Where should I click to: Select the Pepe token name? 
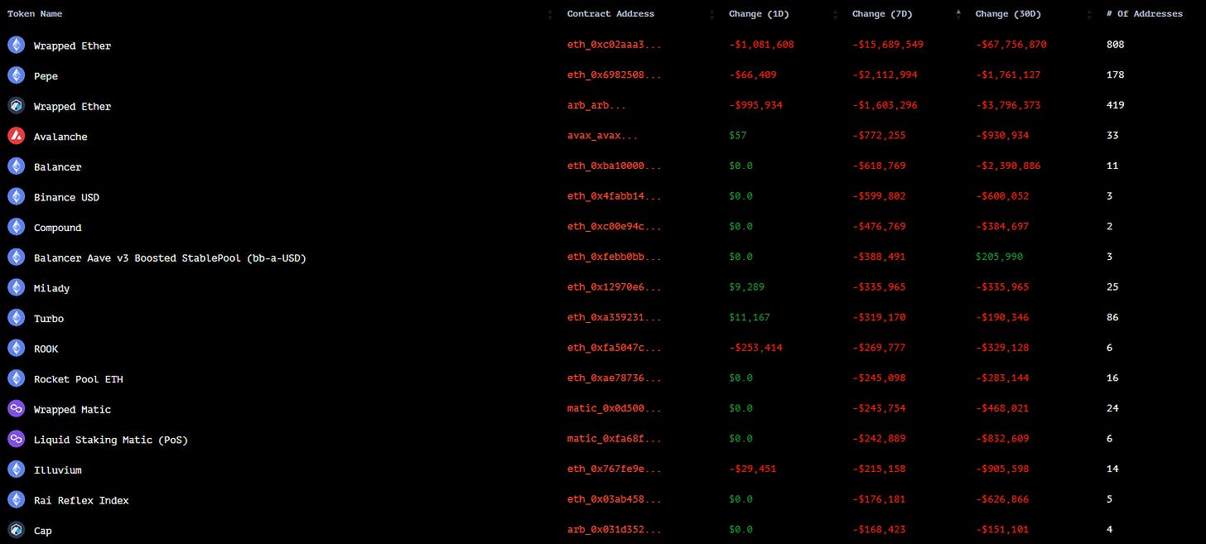(46, 76)
